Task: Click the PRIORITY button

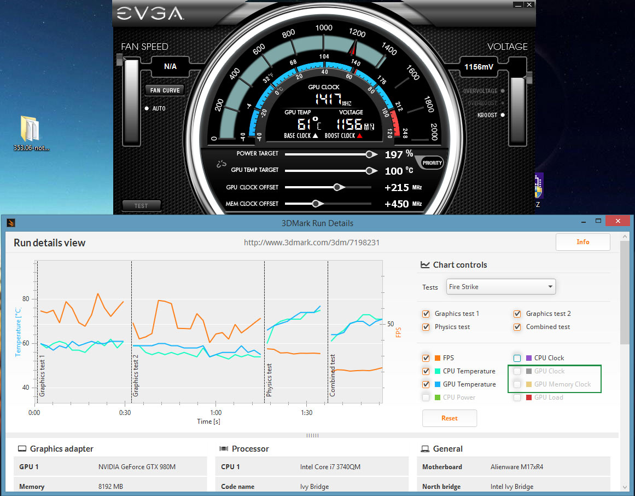Action: coord(432,163)
